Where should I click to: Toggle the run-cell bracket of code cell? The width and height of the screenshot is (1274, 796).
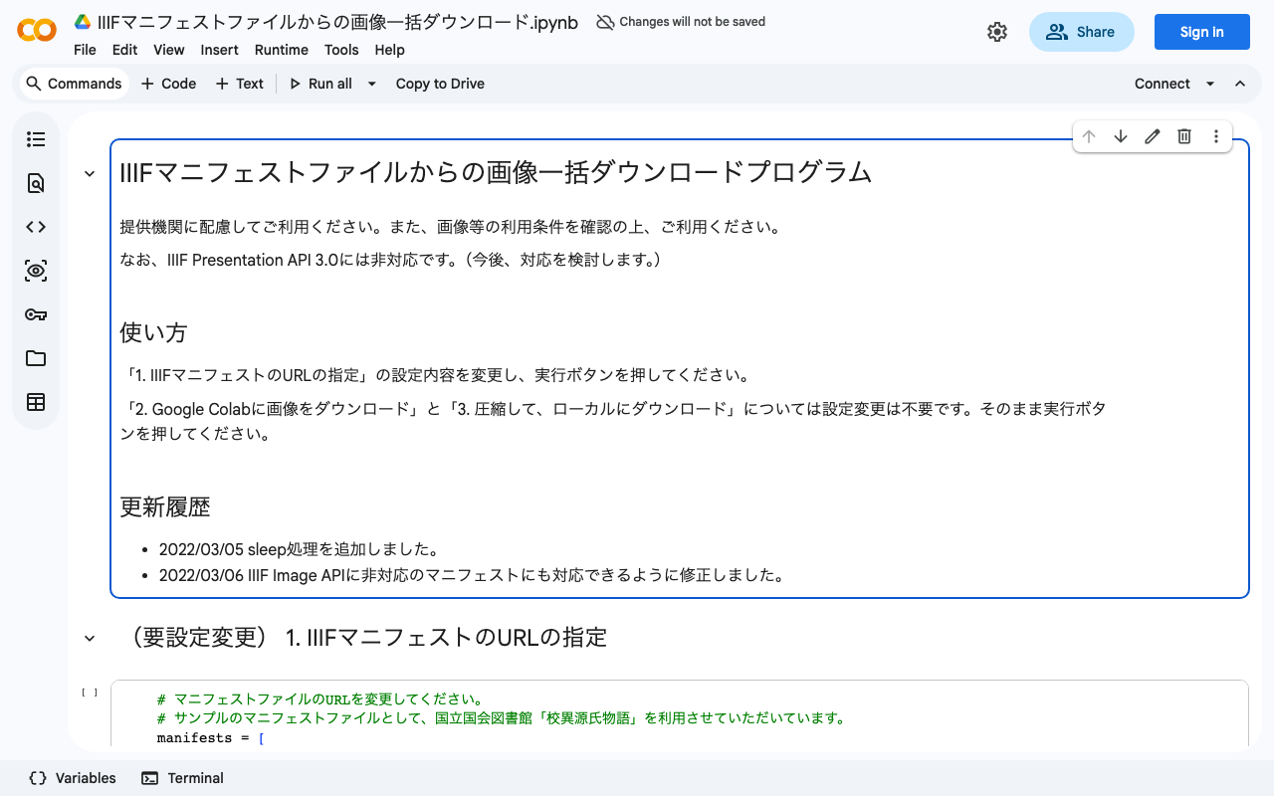click(90, 693)
